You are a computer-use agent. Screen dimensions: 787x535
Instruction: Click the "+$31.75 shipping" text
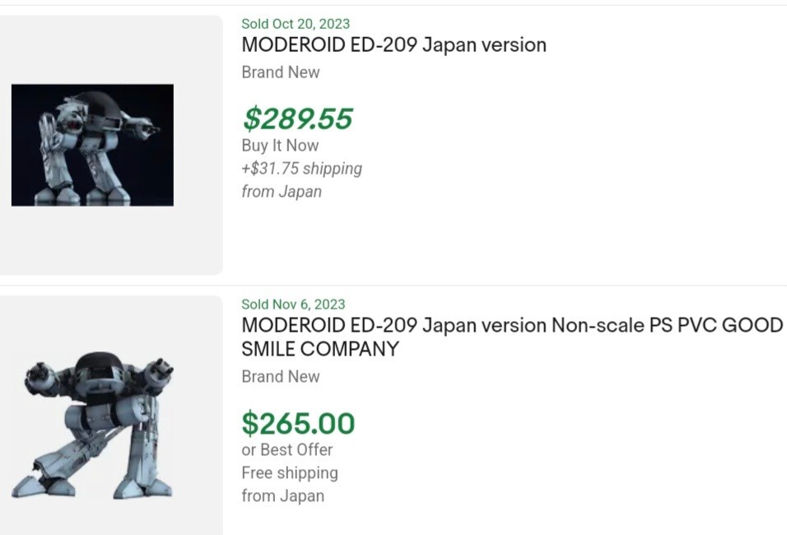[301, 169]
